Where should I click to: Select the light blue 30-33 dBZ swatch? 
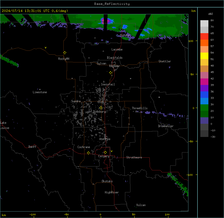pos(204,101)
